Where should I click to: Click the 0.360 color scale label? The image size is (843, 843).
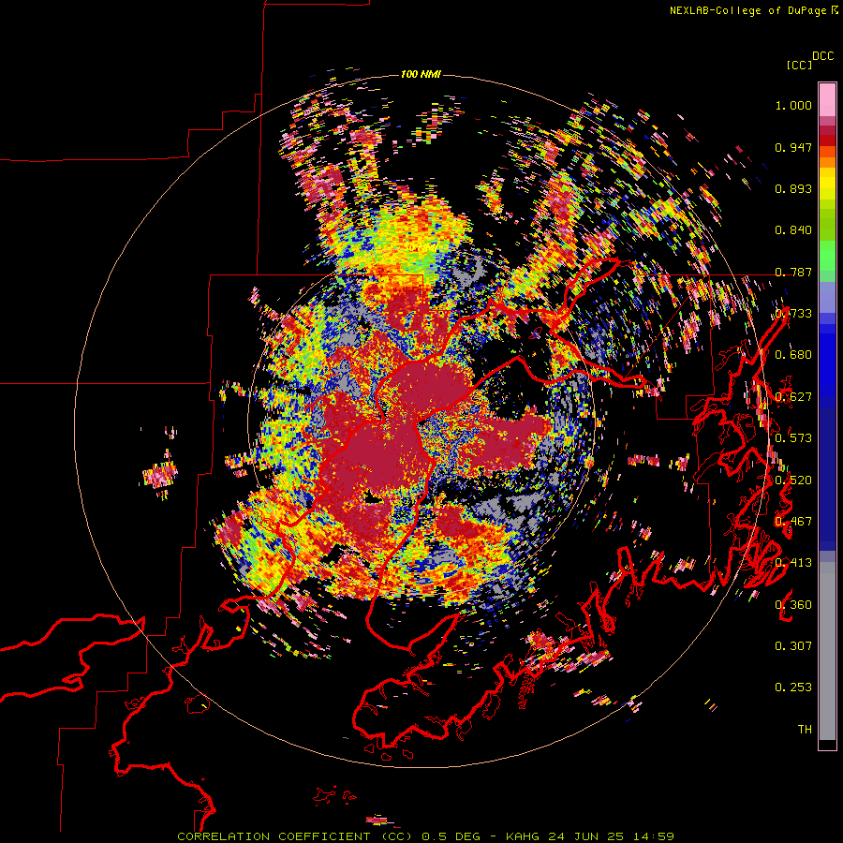pos(793,605)
